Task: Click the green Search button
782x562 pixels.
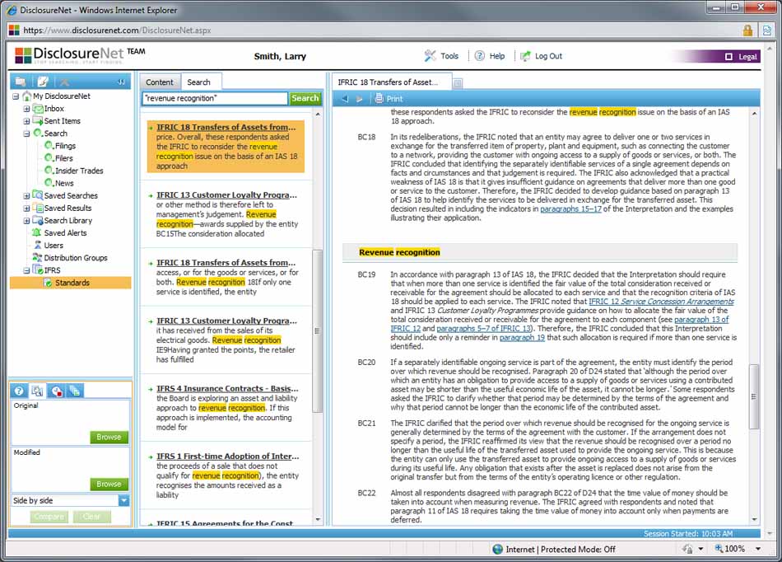Action: click(305, 98)
